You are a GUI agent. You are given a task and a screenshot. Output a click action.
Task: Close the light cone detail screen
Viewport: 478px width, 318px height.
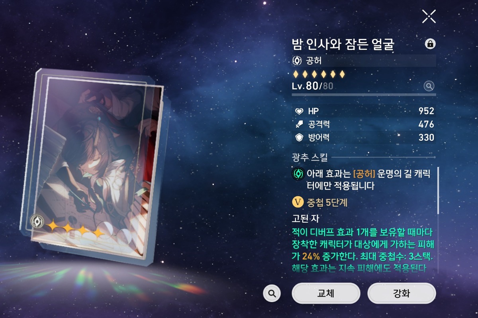(x=429, y=16)
